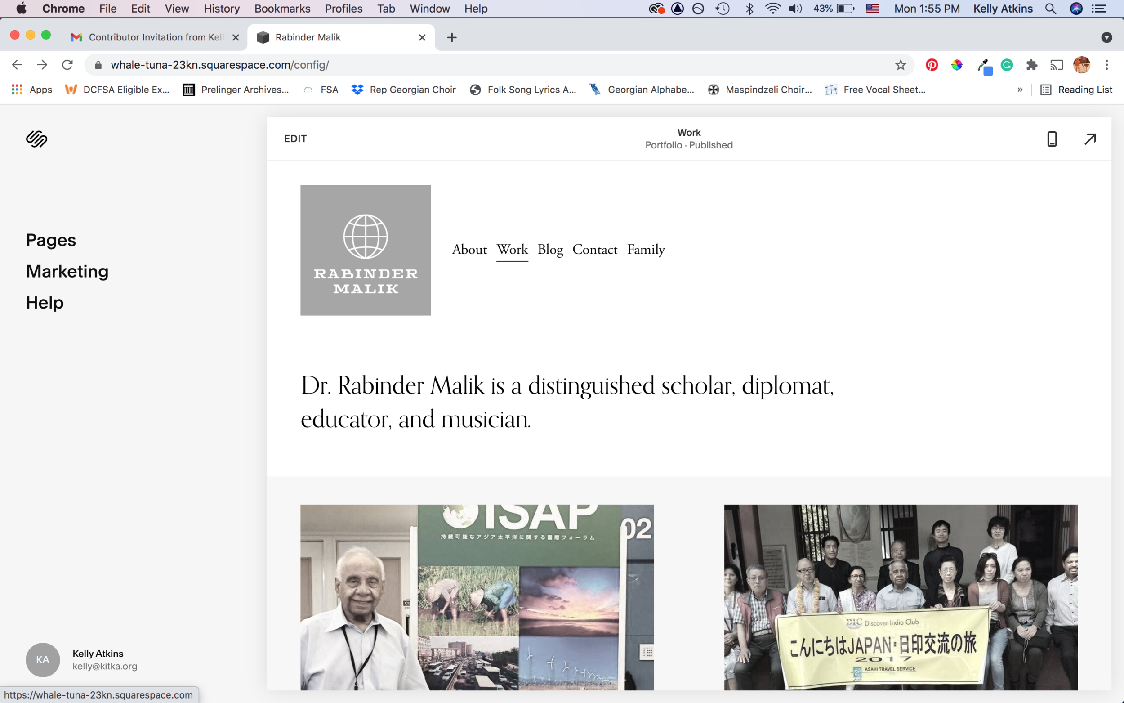Expand hidden bookmarks chevron

(1019, 90)
